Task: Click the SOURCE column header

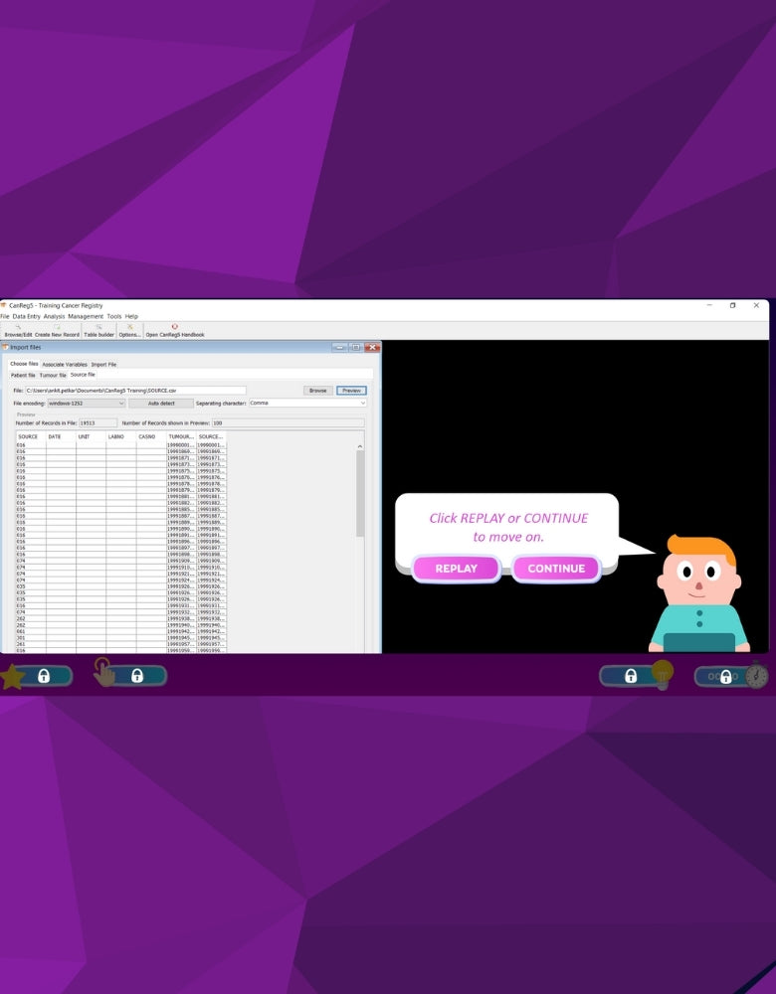Action: 31,436
